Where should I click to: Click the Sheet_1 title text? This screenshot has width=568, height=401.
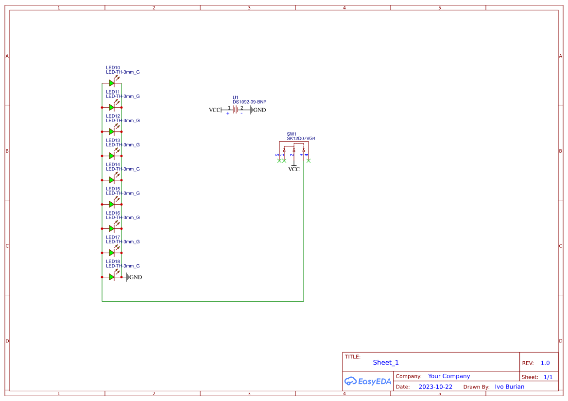tap(386, 362)
